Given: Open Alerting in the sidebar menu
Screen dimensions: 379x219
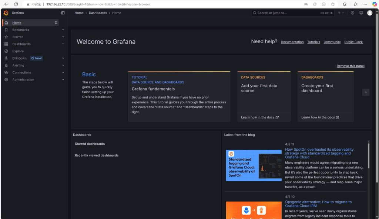Looking at the screenshot, I should point(18,65).
